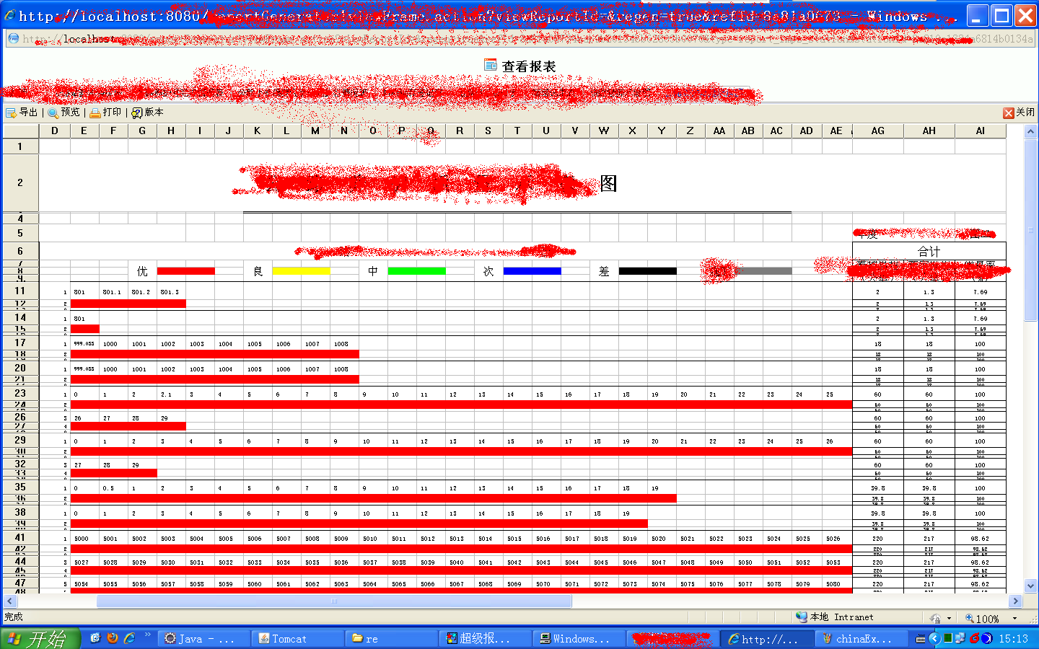Click the yellow 良 legend swatch
Viewport: 1039px width, 649px height.
(302, 271)
